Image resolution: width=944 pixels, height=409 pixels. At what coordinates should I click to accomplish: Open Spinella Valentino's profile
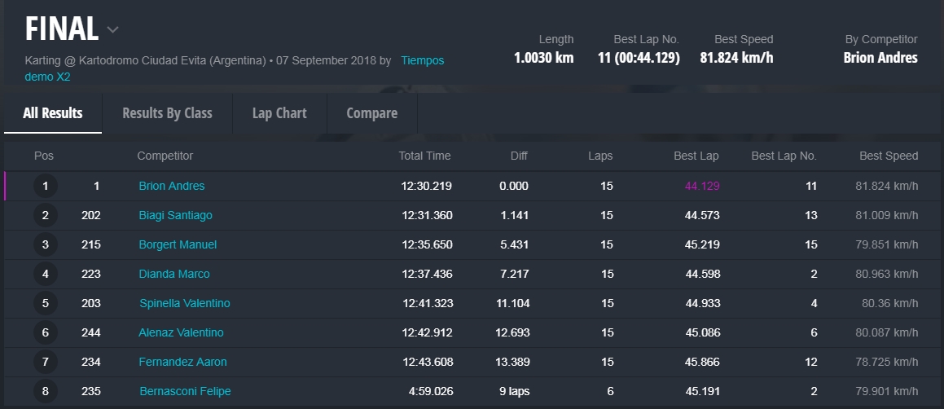[x=184, y=303]
